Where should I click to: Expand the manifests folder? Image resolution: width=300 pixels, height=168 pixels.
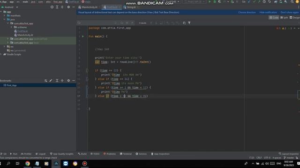pos(4,15)
